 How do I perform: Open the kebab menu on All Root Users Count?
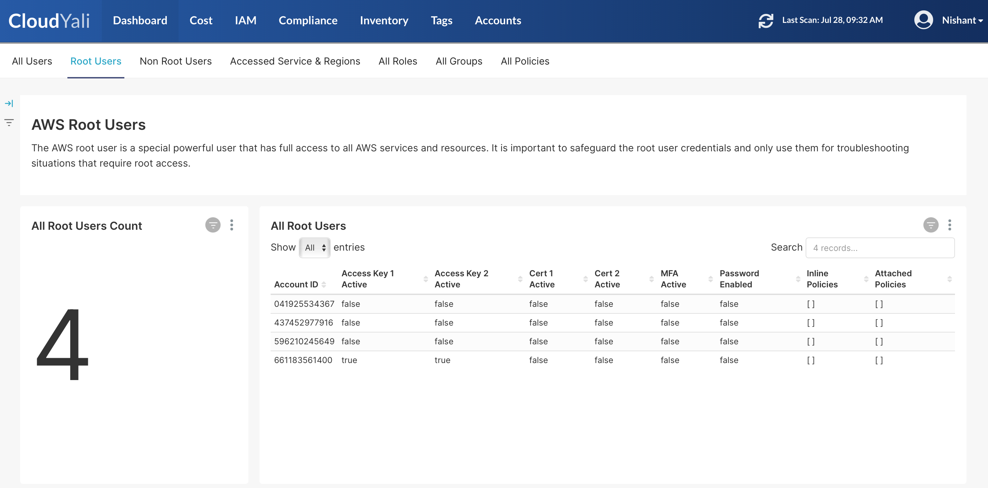pyautogui.click(x=232, y=225)
